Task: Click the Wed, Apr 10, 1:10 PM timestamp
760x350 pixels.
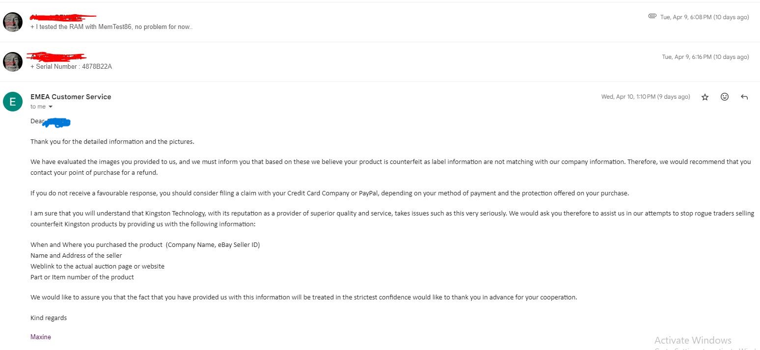Action: [x=645, y=97]
